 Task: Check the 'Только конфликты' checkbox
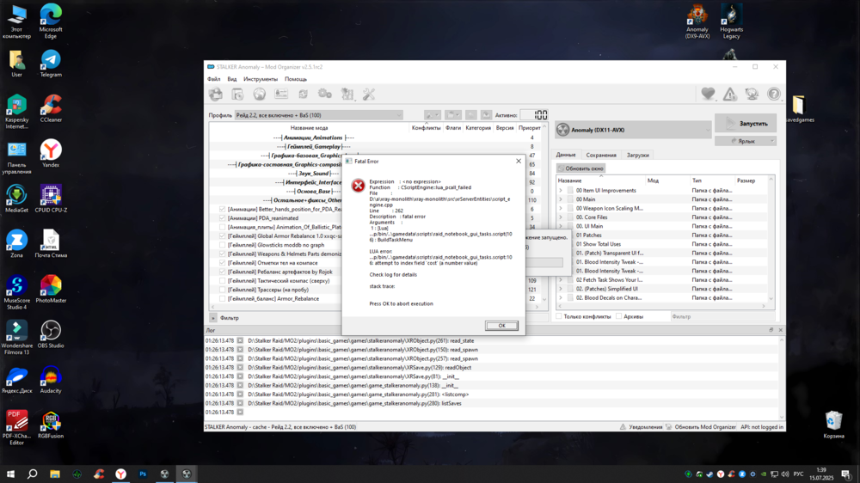pyautogui.click(x=560, y=316)
